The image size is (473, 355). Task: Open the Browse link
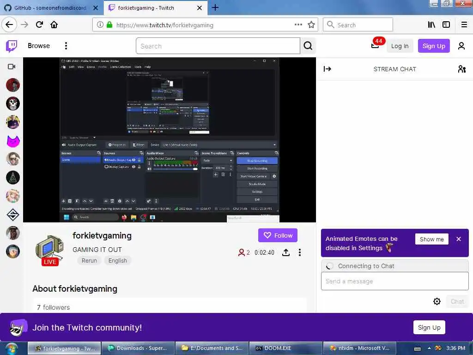pyautogui.click(x=39, y=46)
